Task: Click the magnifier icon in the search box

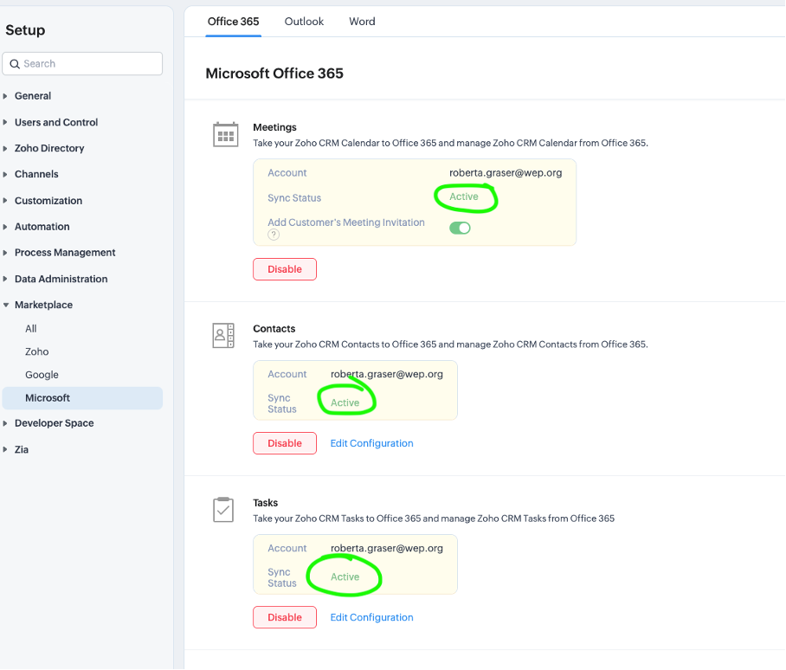Action: coord(15,64)
